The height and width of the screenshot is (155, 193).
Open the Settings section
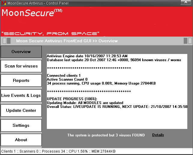click(21, 125)
